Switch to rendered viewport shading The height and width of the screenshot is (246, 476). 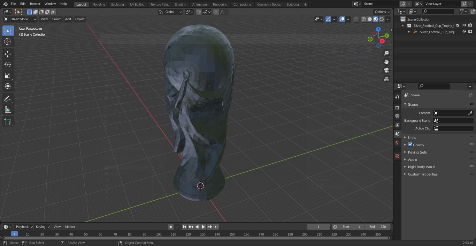382,19
